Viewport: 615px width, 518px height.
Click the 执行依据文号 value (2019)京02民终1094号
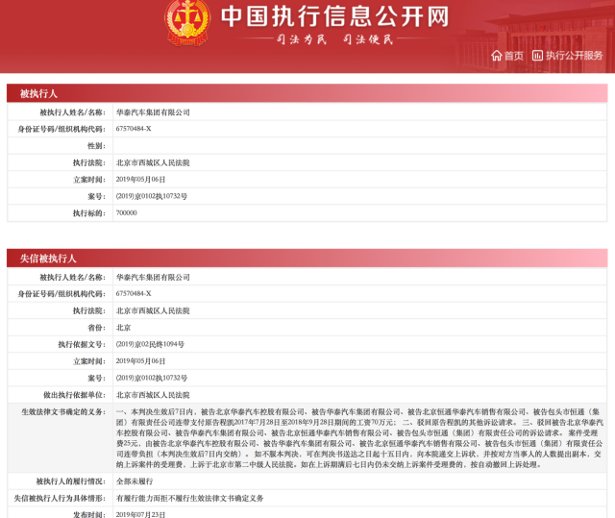150,344
